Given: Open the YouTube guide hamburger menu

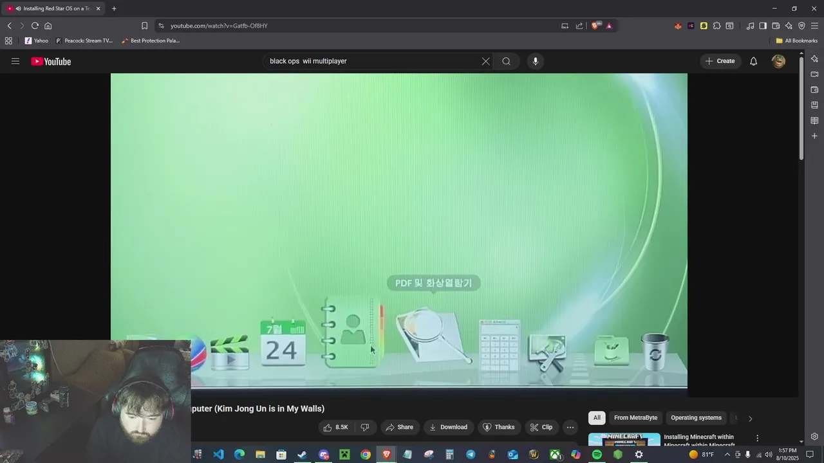Looking at the screenshot, I should [x=15, y=61].
